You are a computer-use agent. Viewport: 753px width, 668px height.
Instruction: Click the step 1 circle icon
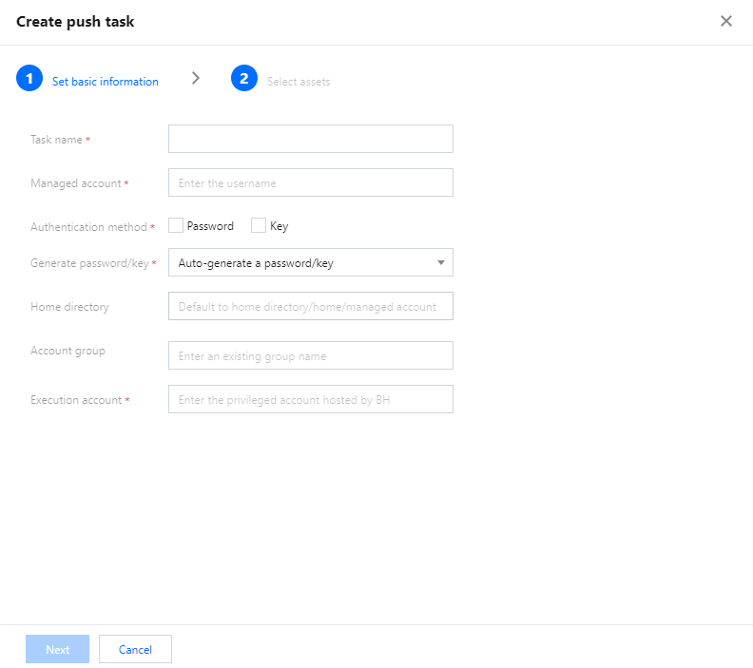[x=29, y=79]
